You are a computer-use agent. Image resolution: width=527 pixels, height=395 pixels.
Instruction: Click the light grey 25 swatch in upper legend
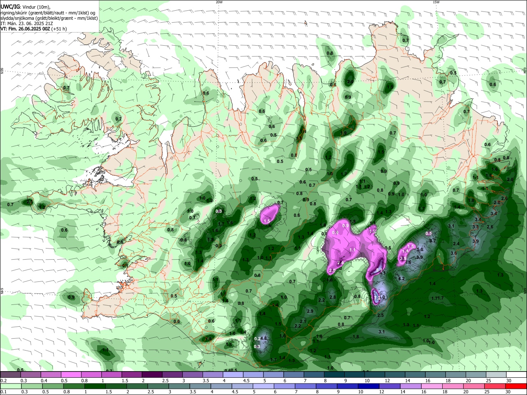coord(496,375)
